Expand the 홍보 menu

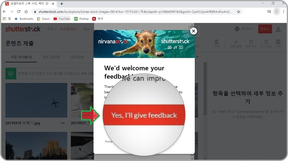pos(88,29)
